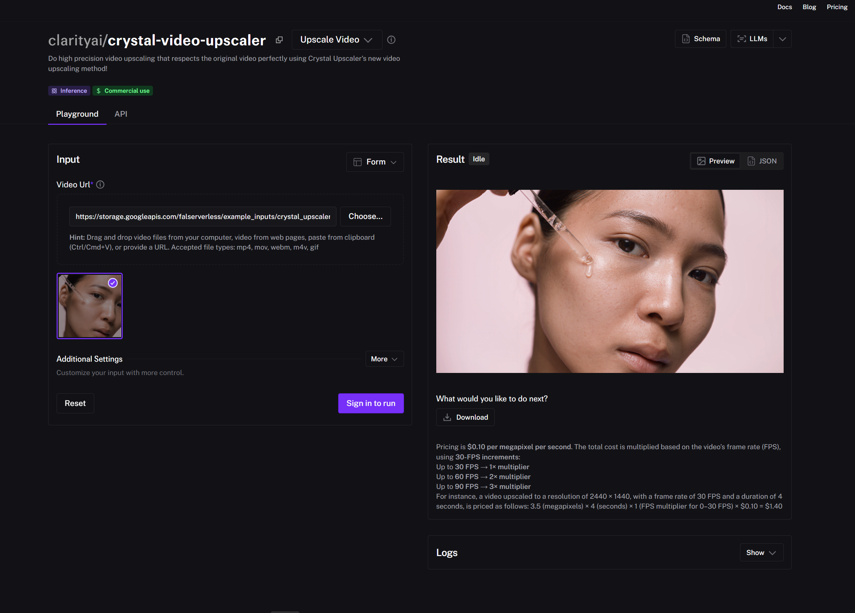Show the Logs output
This screenshot has height=613, width=855.
(x=761, y=552)
